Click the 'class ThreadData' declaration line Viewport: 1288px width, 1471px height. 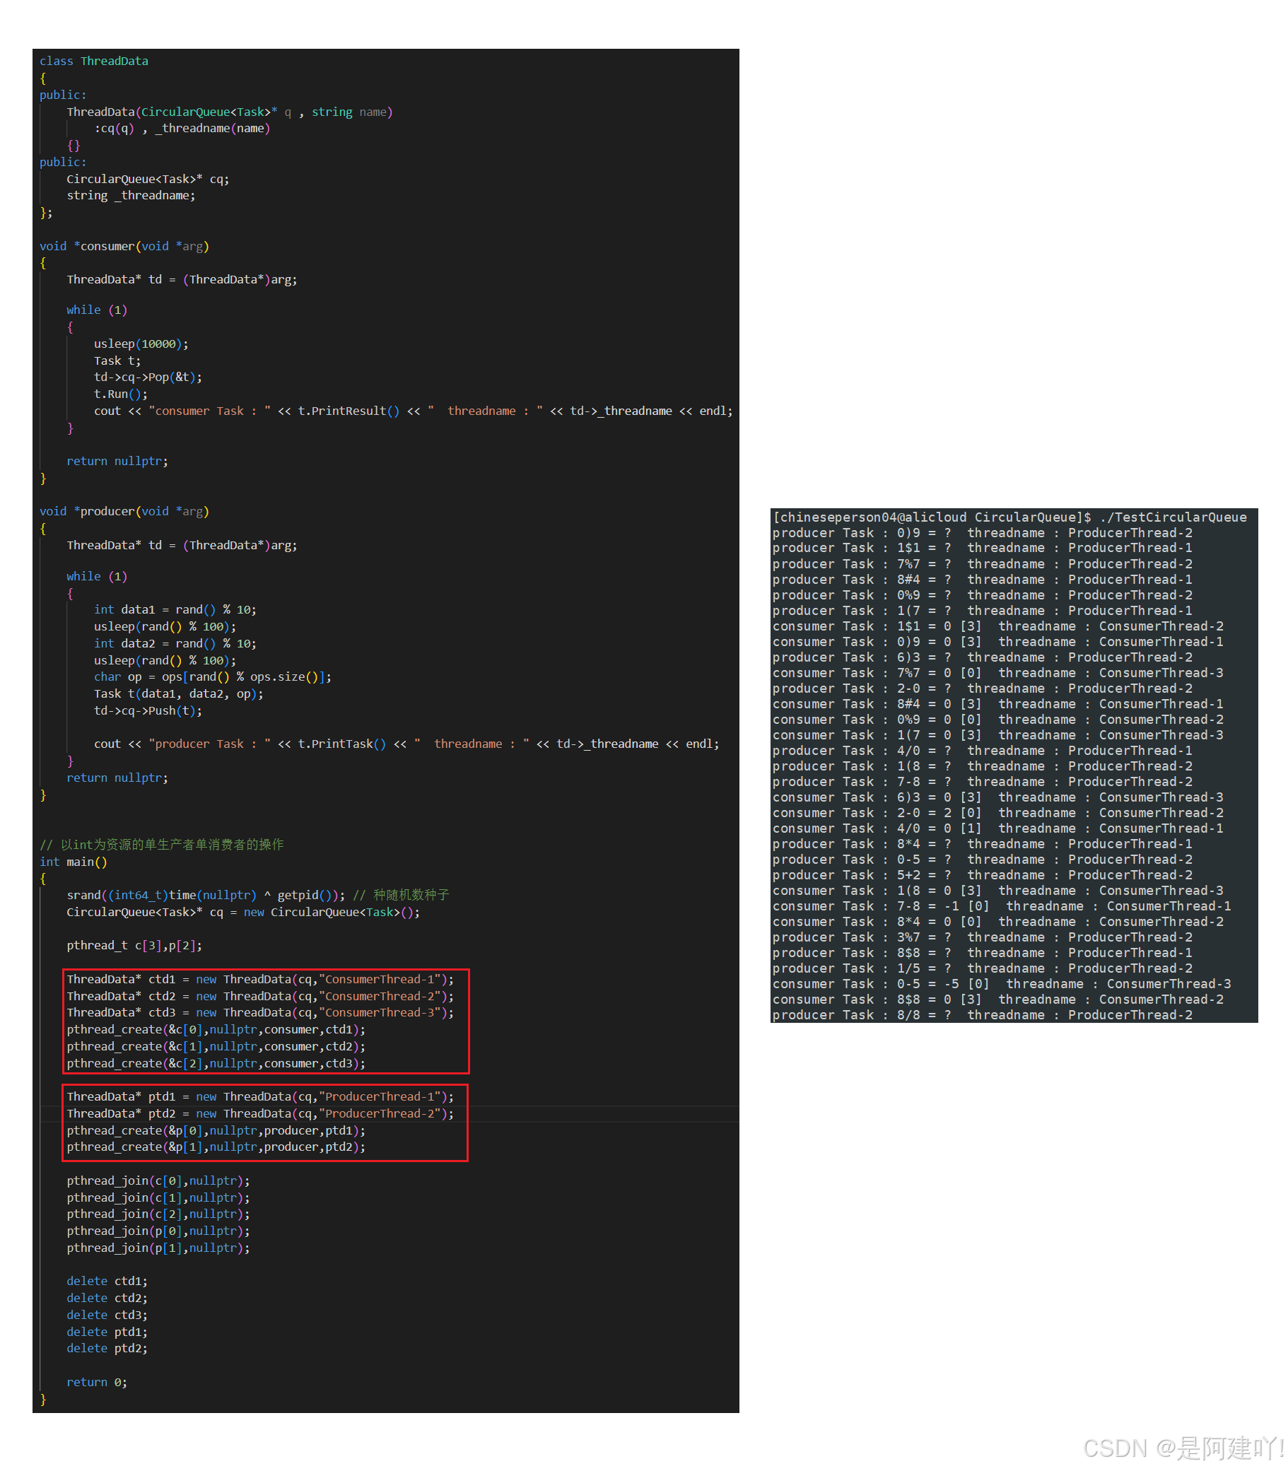[x=93, y=61]
